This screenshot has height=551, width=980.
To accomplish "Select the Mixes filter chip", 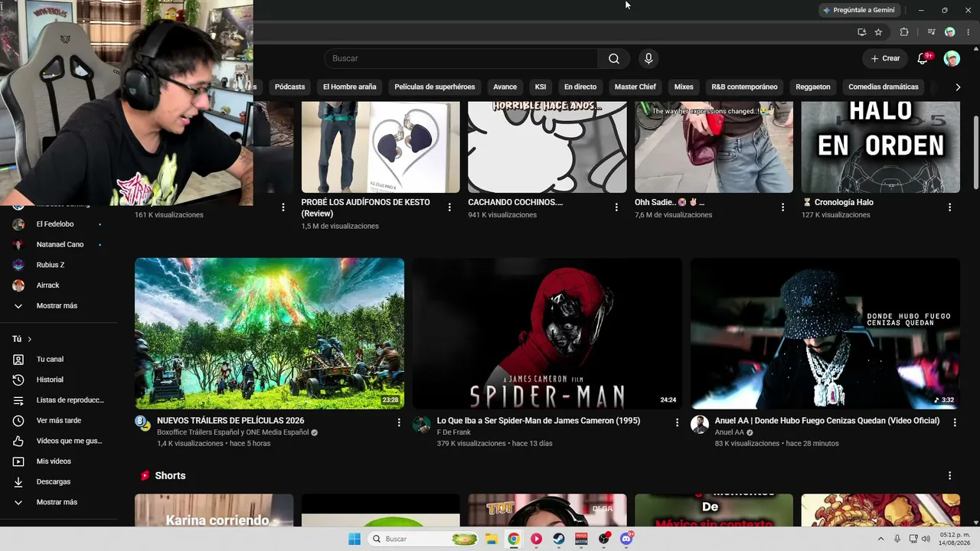I will [x=684, y=87].
